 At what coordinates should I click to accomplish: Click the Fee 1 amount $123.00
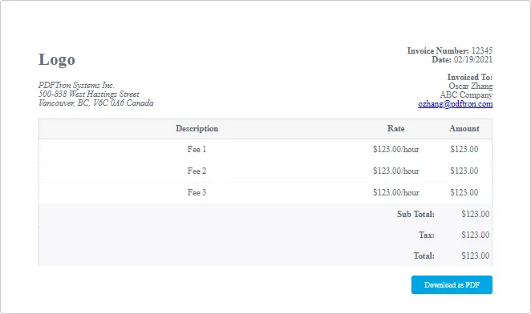[464, 149]
